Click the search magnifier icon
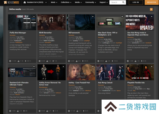The height and width of the screenshot is (114, 159). [x=123, y=2]
